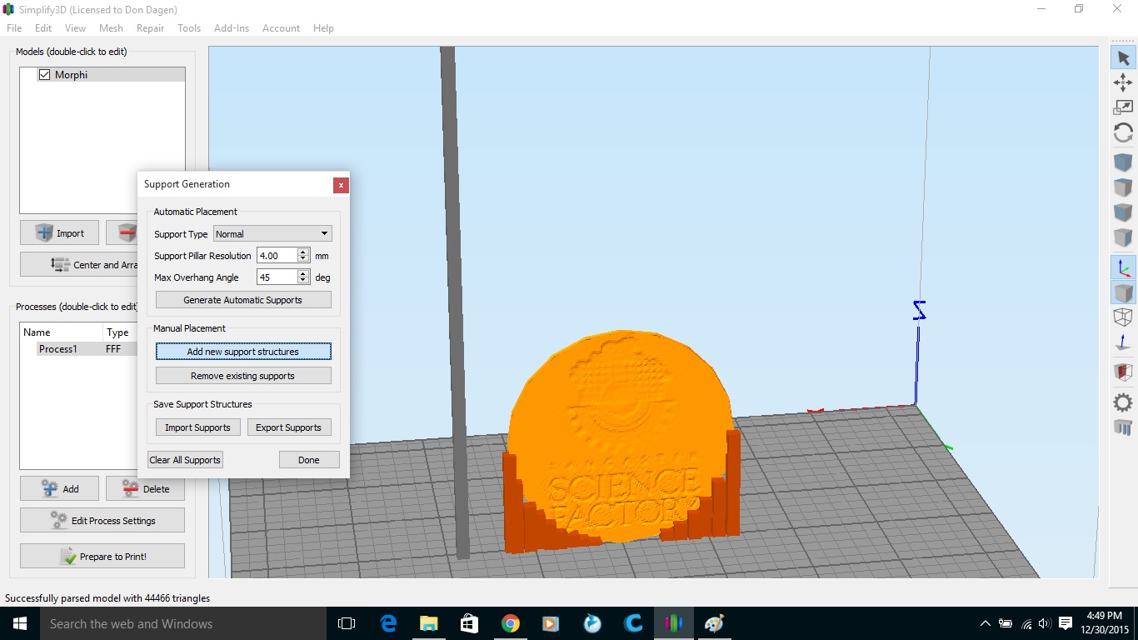
Task: Click Center and Arrange button
Action: [79, 264]
